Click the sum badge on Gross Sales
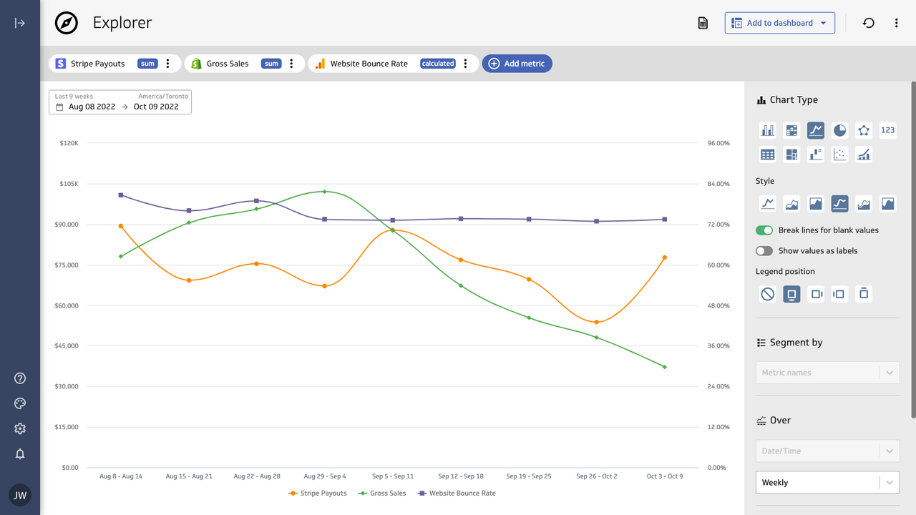The image size is (916, 515). coord(271,64)
